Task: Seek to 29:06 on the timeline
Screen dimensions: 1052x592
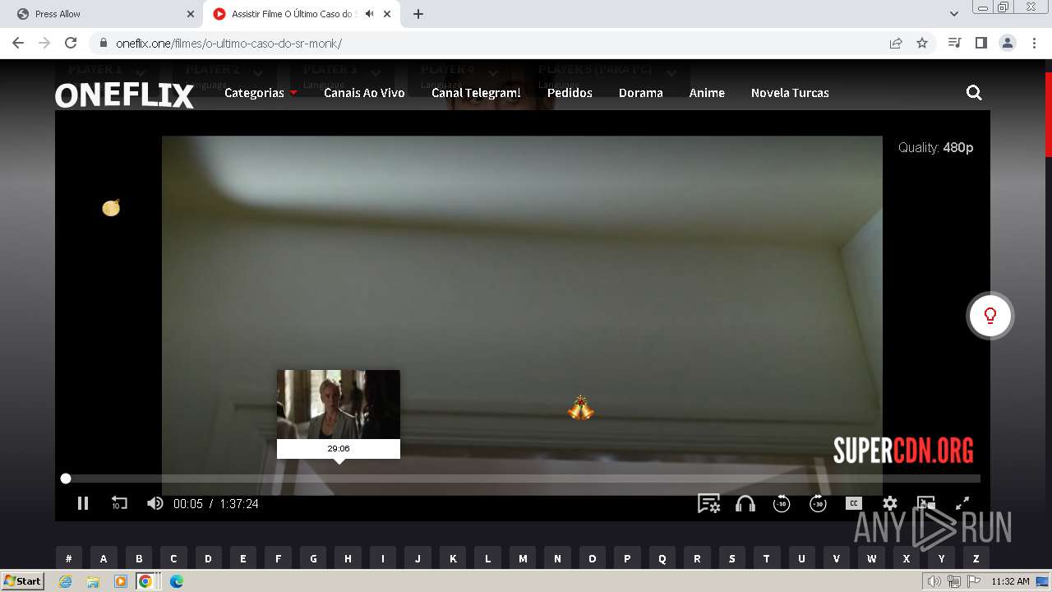Action: pos(339,479)
